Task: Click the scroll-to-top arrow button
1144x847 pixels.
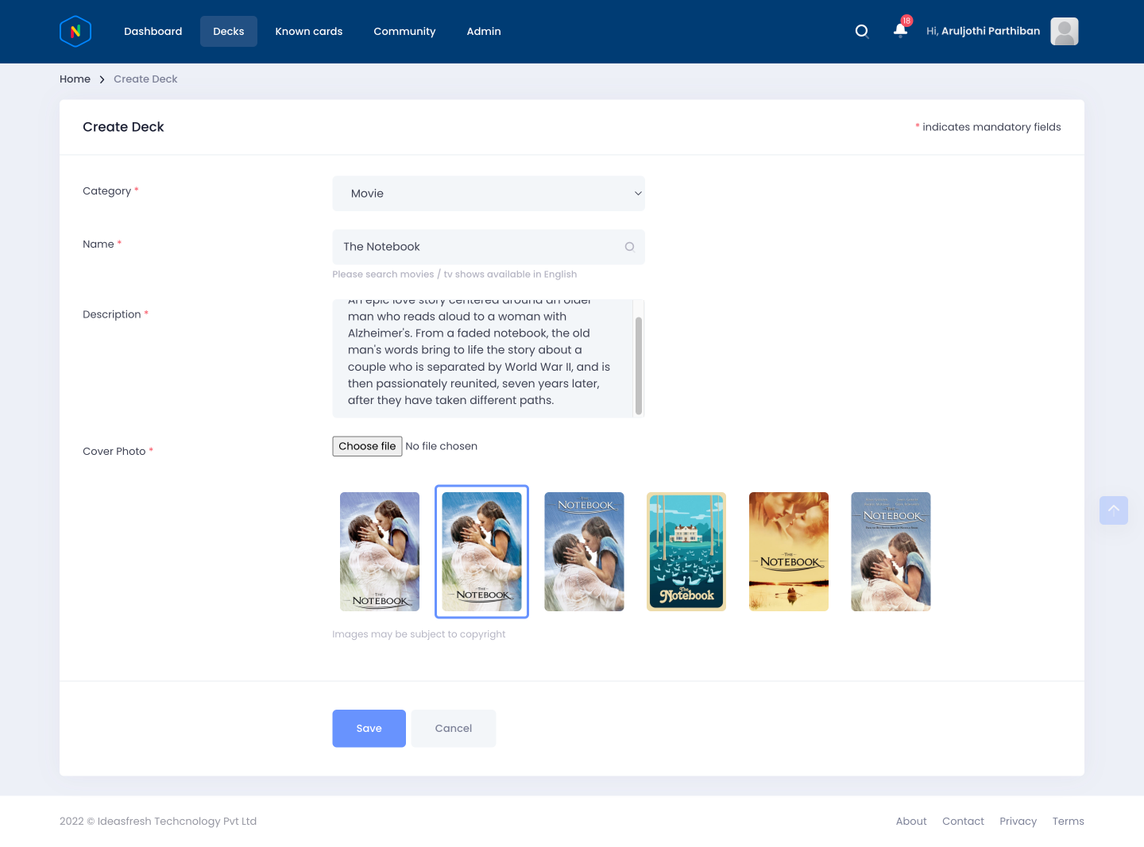Action: pos(1114,510)
